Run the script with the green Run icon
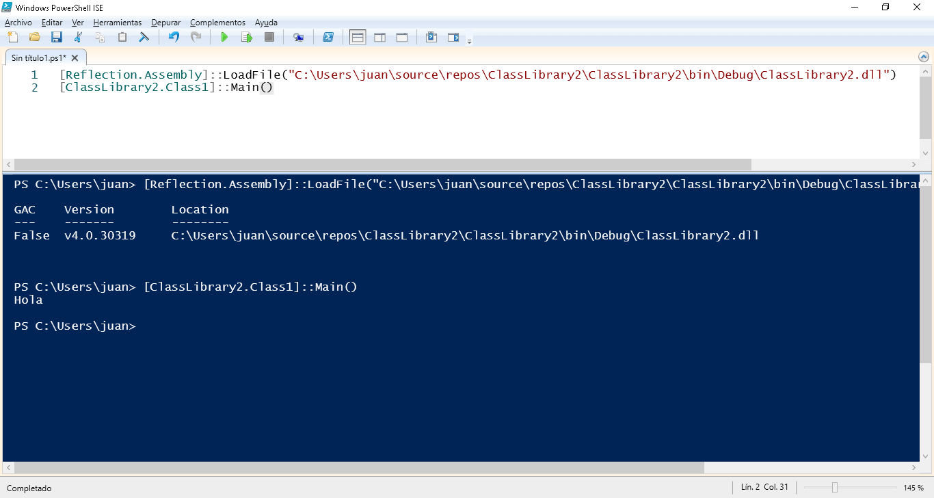 pos(224,37)
